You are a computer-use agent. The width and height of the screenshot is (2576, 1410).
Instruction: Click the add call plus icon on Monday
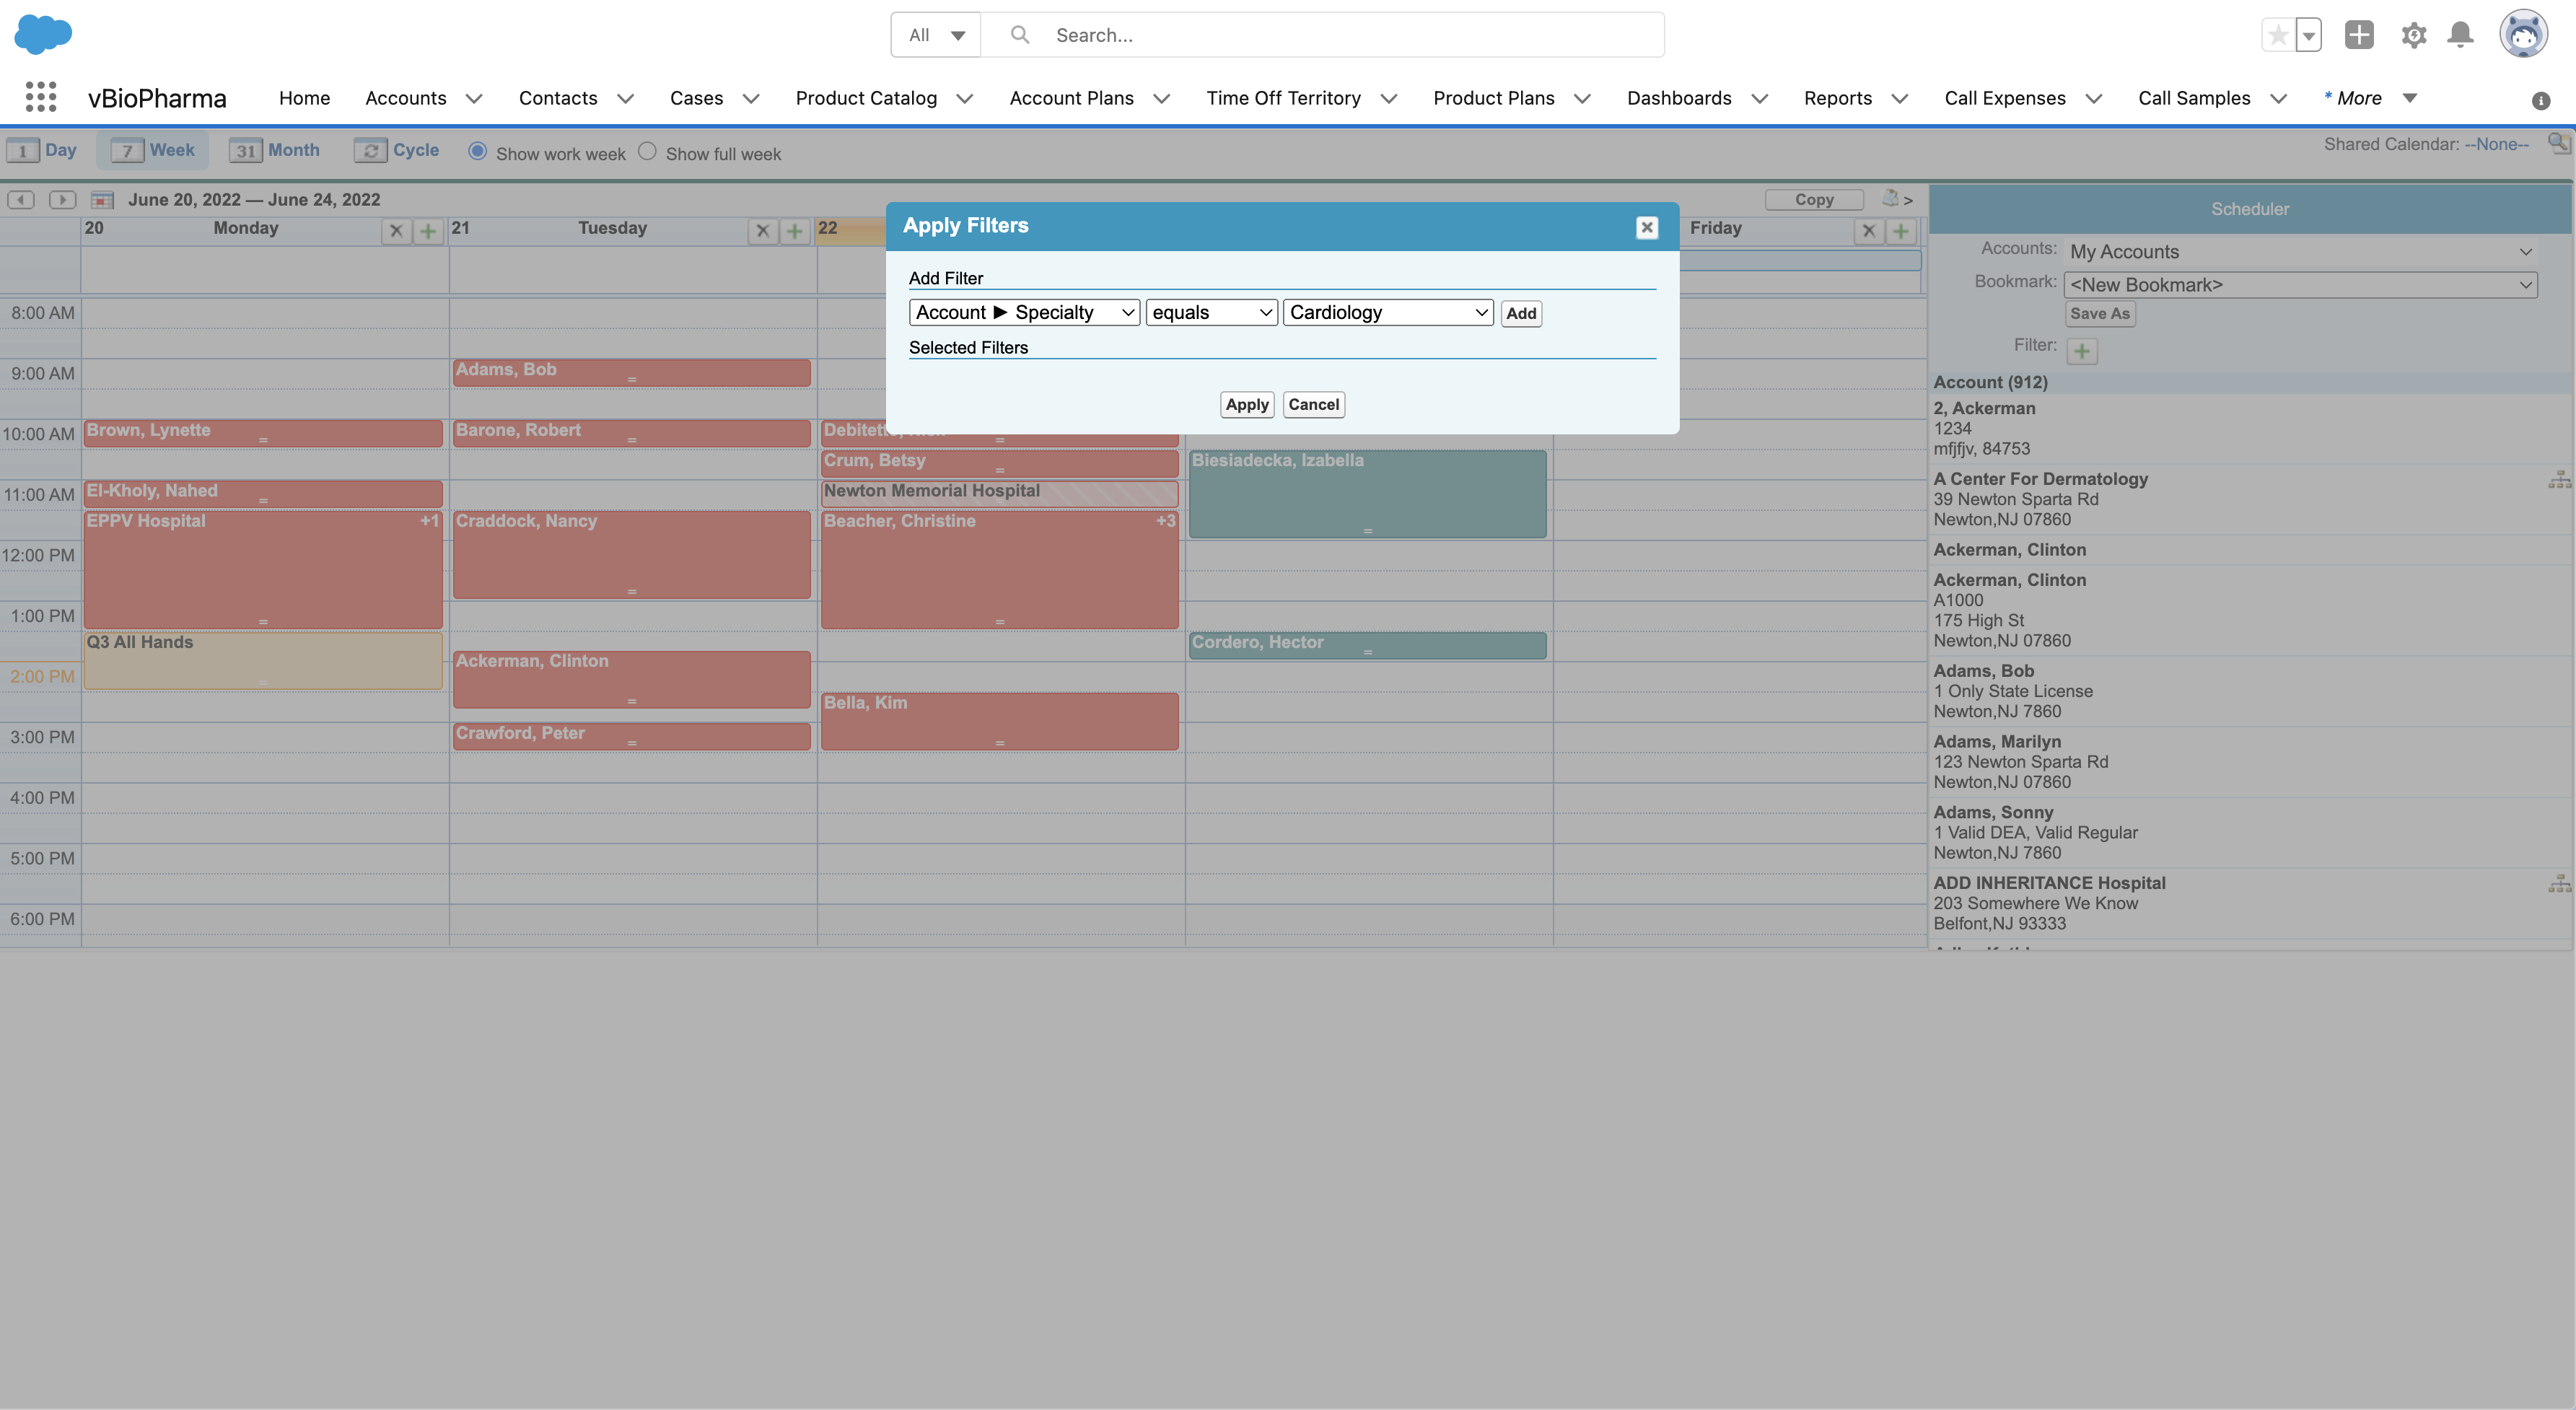coord(428,231)
